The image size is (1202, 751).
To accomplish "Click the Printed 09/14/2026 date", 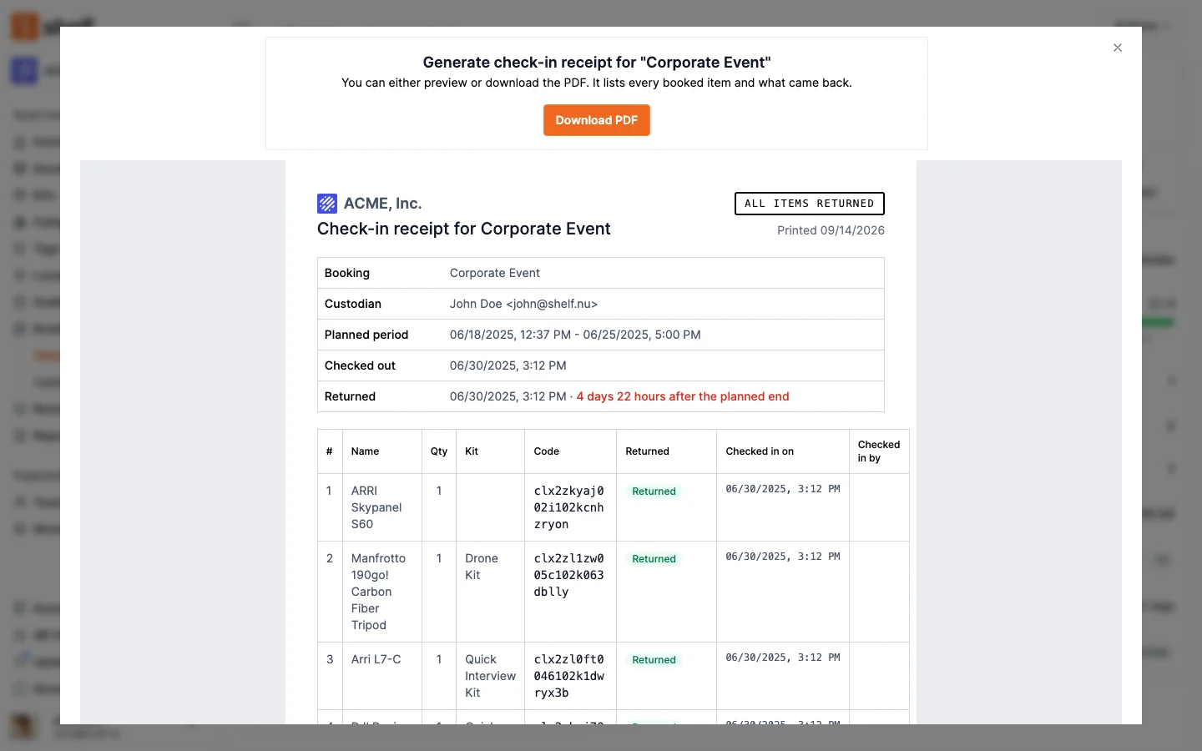I will (x=831, y=230).
